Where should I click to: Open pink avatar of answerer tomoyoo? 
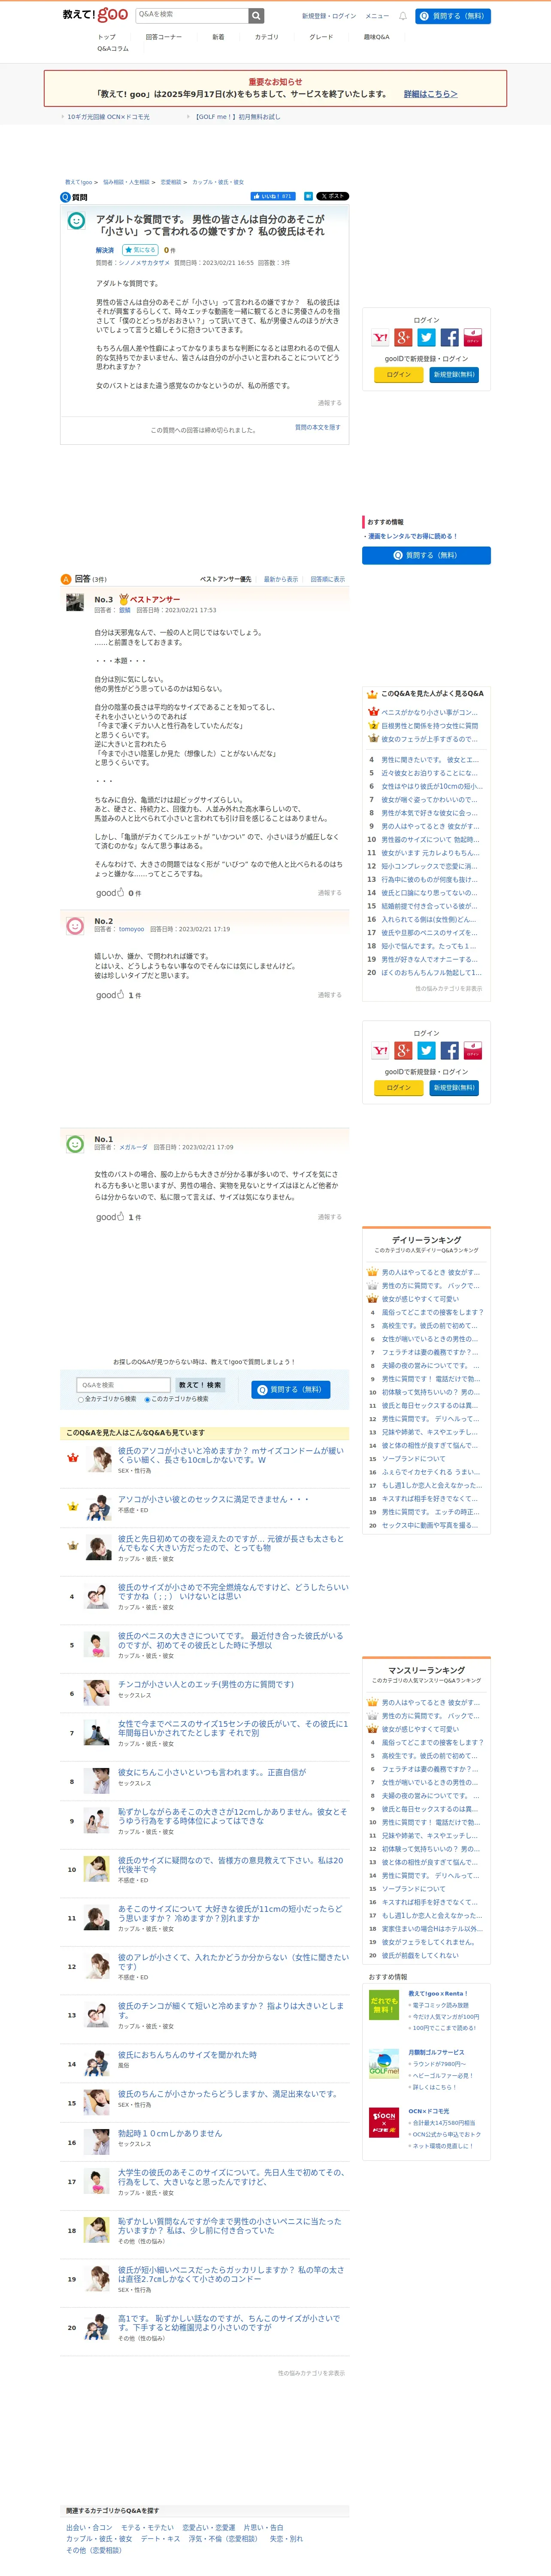click(x=75, y=926)
